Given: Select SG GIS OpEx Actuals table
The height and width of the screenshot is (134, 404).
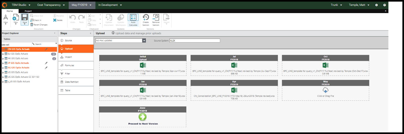Looking at the screenshot, I should click(18, 68).
